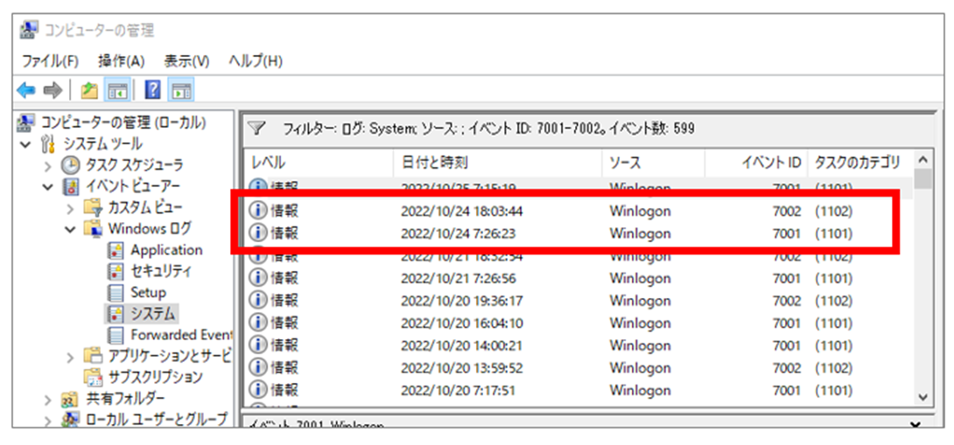Image resolution: width=954 pixels, height=445 pixels.
Task: Select the 2022/10/20 7:17:51 event row
Action: 579,390
